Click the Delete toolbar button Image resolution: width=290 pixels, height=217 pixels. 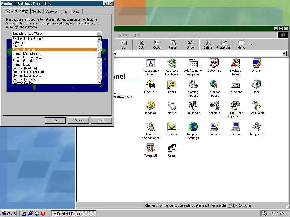208,45
